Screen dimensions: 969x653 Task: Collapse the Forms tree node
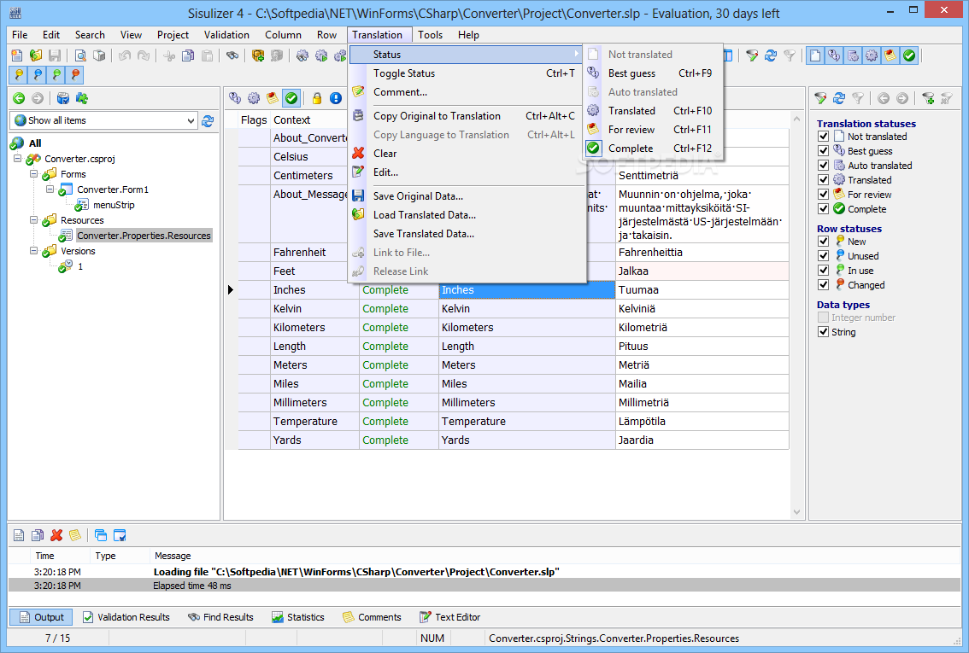coord(34,174)
